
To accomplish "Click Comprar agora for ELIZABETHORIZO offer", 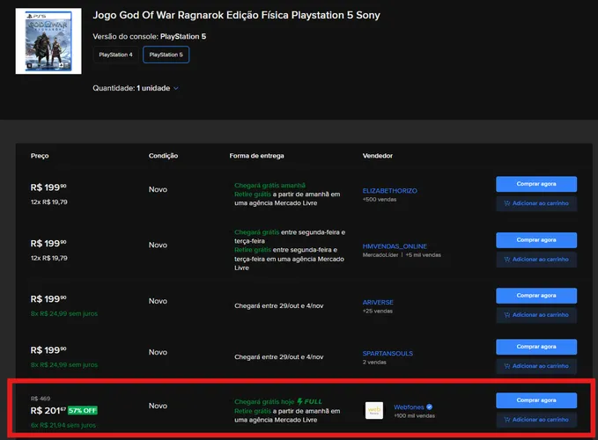I will pyautogui.click(x=536, y=184).
